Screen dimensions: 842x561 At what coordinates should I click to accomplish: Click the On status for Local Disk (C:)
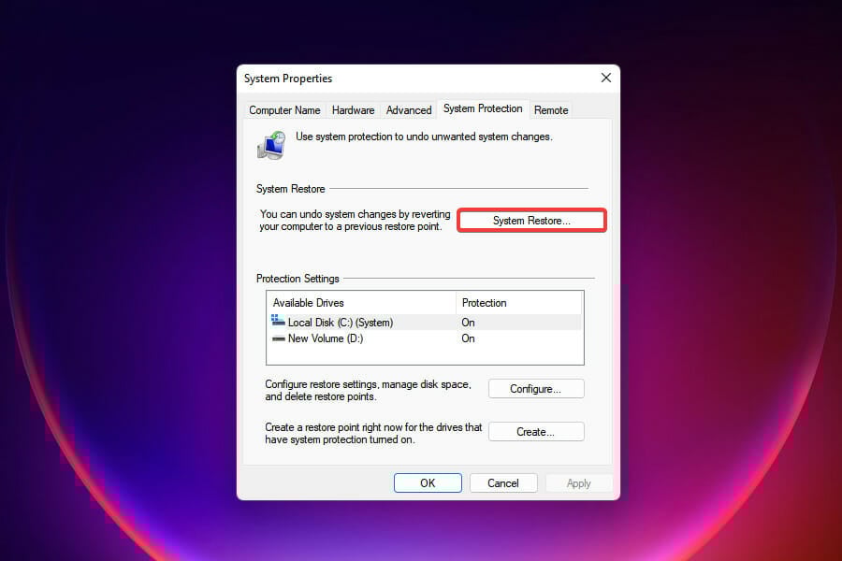tap(469, 322)
